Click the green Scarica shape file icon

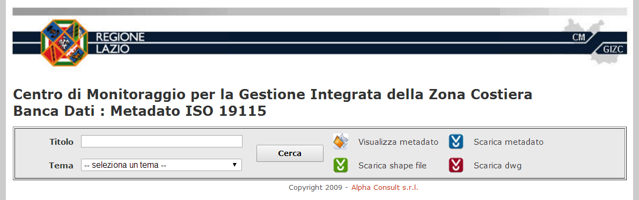pos(341,165)
